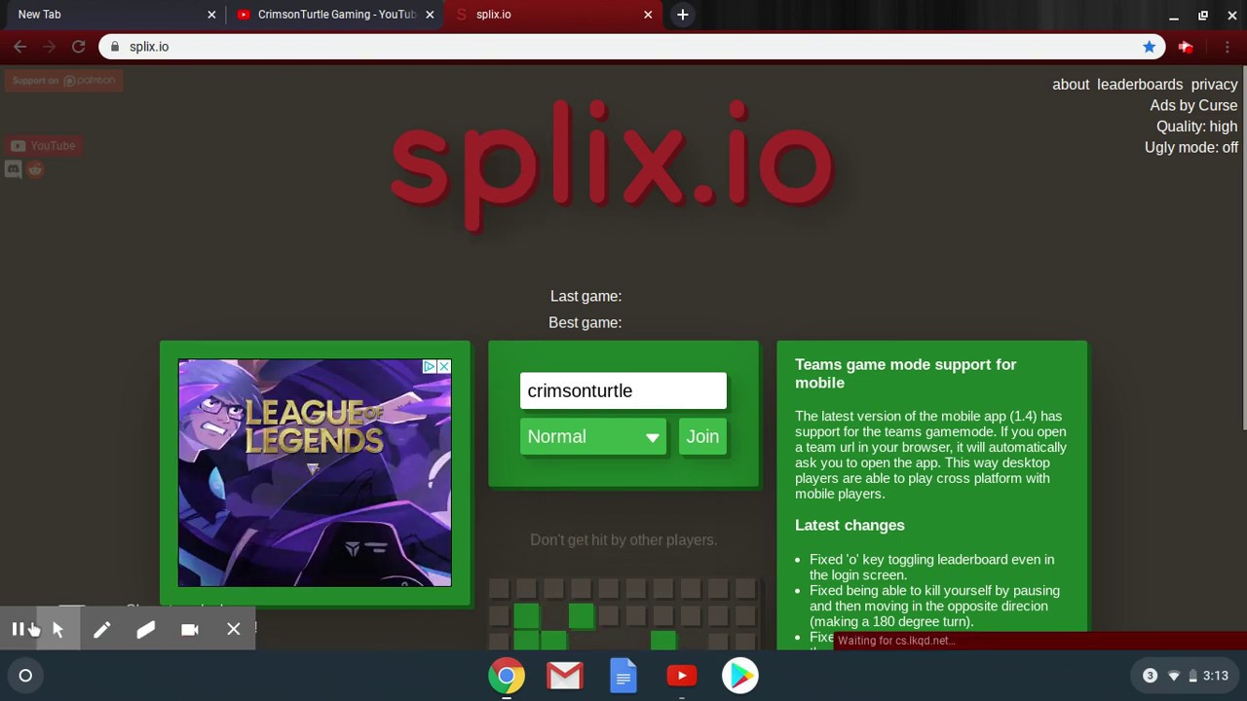The height and width of the screenshot is (701, 1247).
Task: Click 'Teams game mode support for mobile' heading
Action: pyautogui.click(x=906, y=374)
